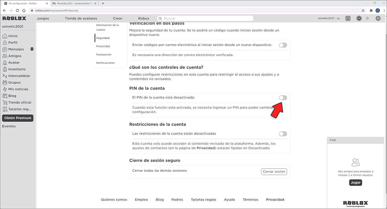Click solvetic2021 username in header
This screenshot has width=387, height=209.
(x=326, y=18)
